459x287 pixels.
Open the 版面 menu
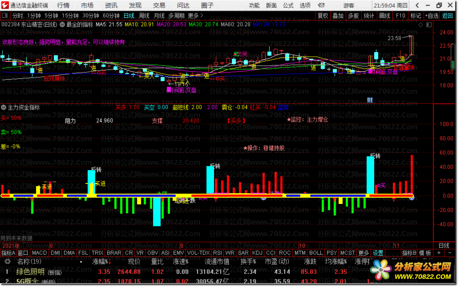[x=271, y=5]
